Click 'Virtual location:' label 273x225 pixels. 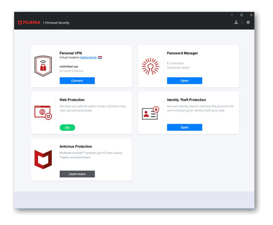[69, 57]
